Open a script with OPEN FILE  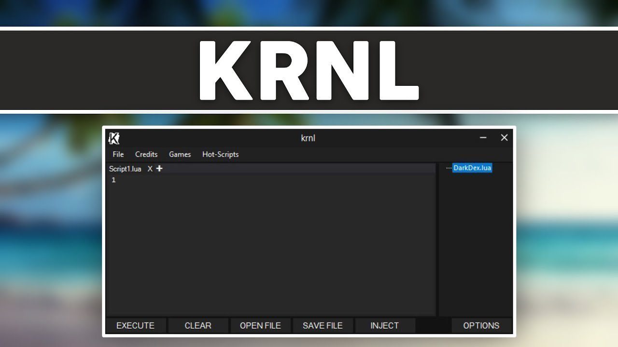tap(261, 325)
